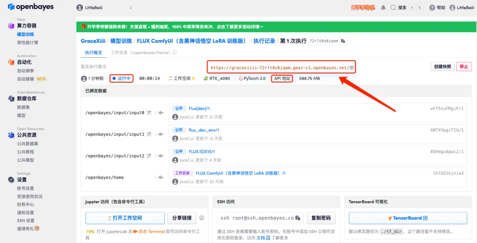The height and width of the screenshot is (243, 477).
Task: Open the LittleBeiii user account menu
Action: coord(461,7)
